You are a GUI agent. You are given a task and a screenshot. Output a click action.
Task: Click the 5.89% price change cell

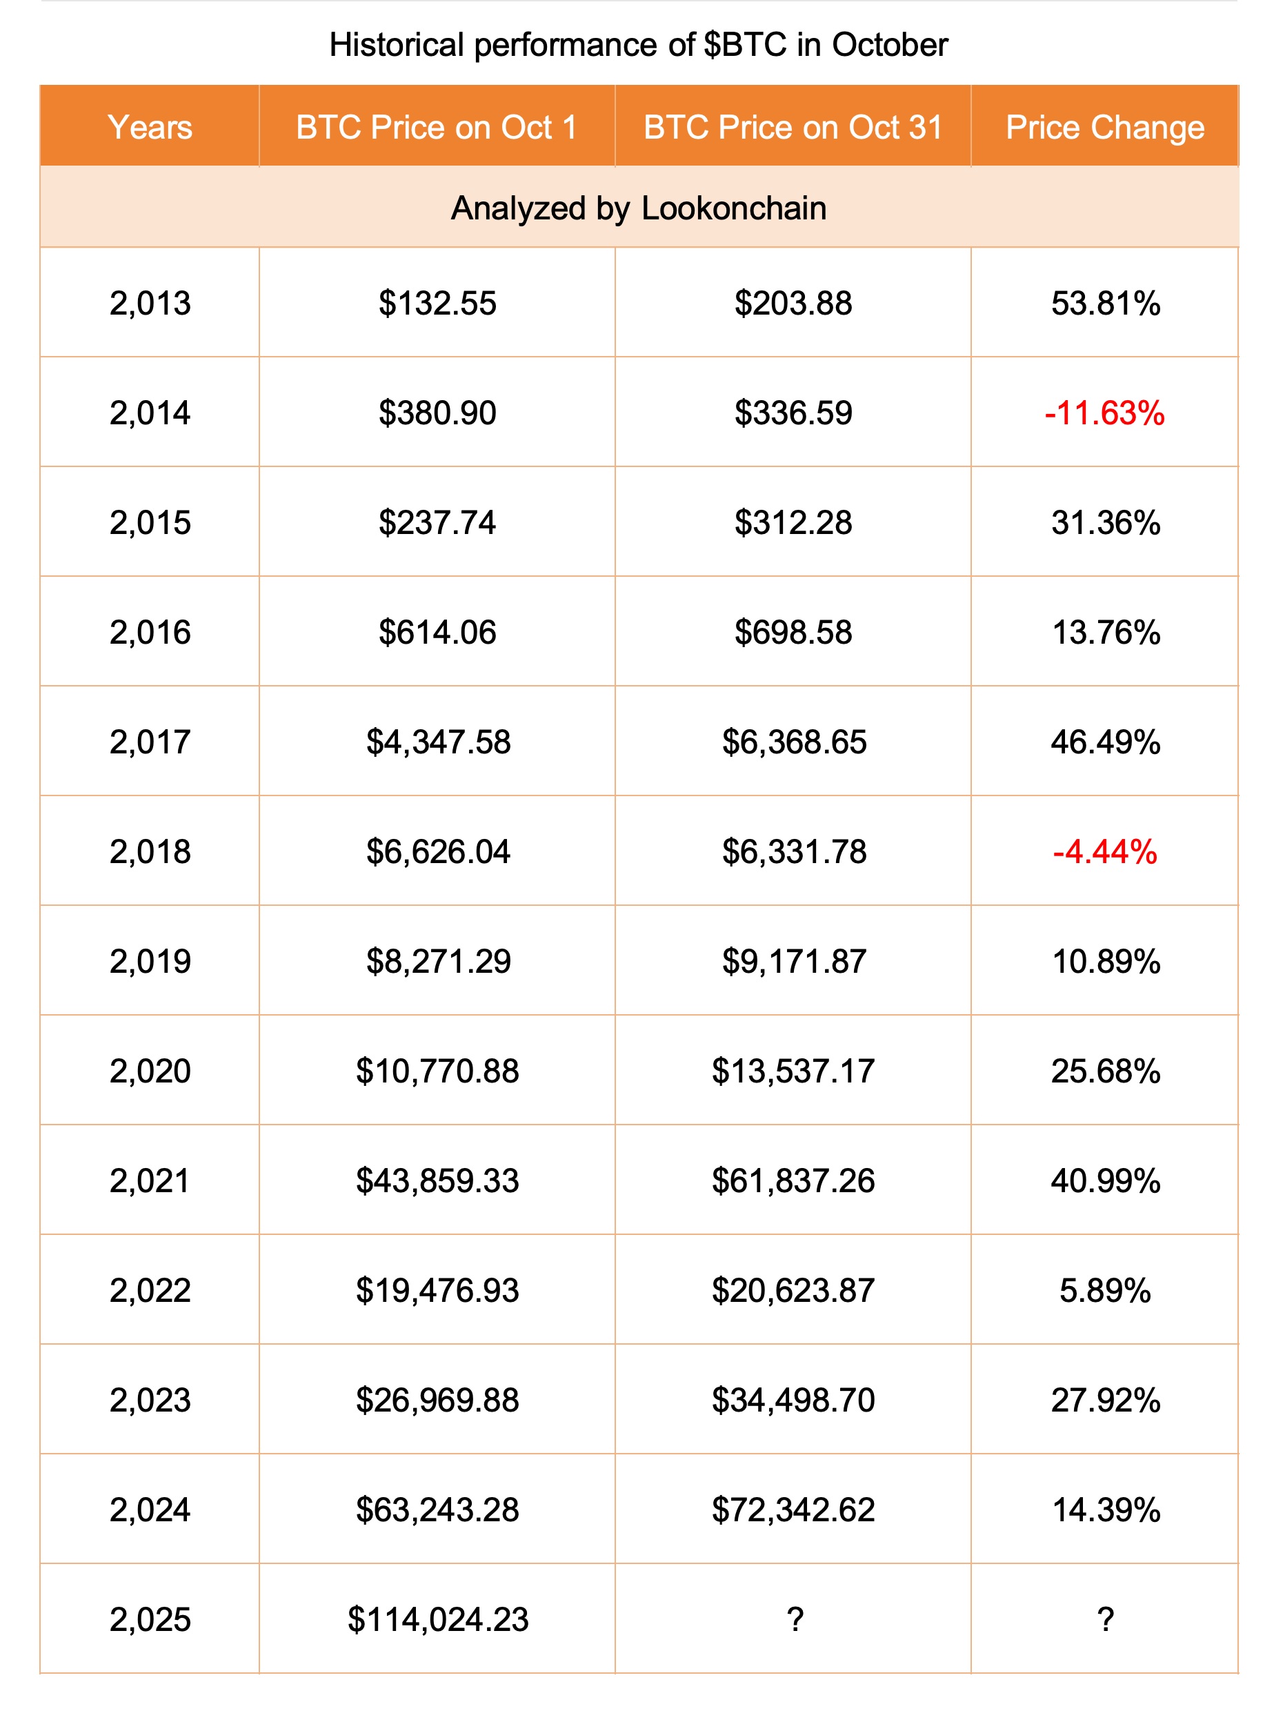(x=1104, y=1290)
